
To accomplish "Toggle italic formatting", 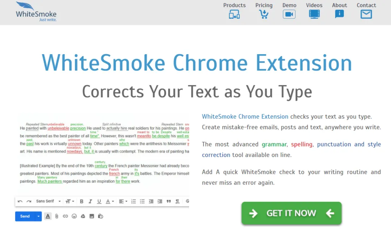I will pyautogui.click(x=90, y=201).
